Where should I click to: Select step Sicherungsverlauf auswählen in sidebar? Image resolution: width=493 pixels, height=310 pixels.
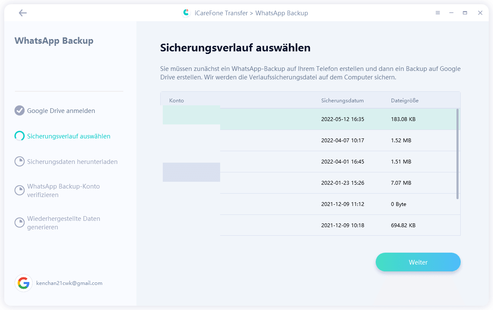[68, 136]
